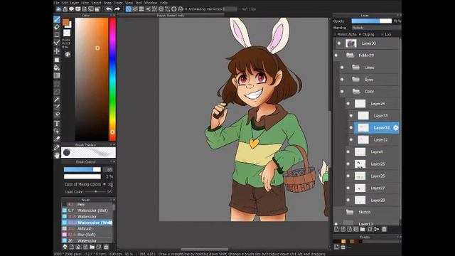Select the Magic Wand tool
Image resolution: width=455 pixels, height=256 pixels.
[57, 100]
